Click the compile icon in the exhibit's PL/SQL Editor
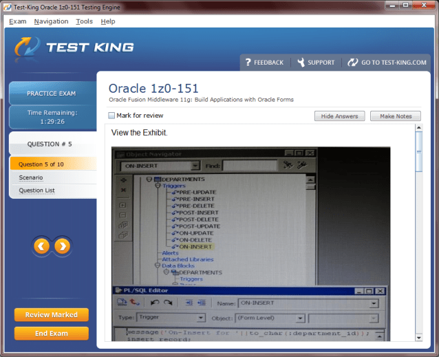 [122, 303]
